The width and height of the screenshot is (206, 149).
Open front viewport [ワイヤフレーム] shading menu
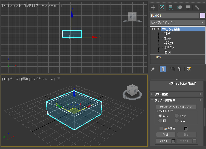[46, 5]
